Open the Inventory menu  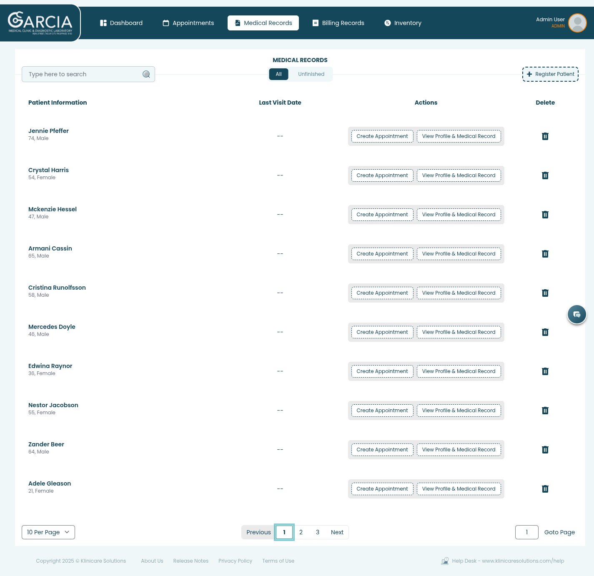403,23
